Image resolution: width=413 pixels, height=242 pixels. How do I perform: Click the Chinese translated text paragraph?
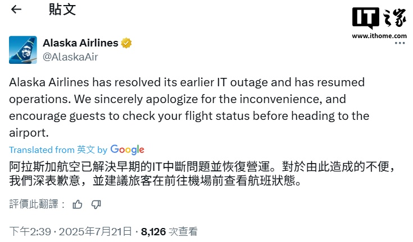[x=202, y=174]
